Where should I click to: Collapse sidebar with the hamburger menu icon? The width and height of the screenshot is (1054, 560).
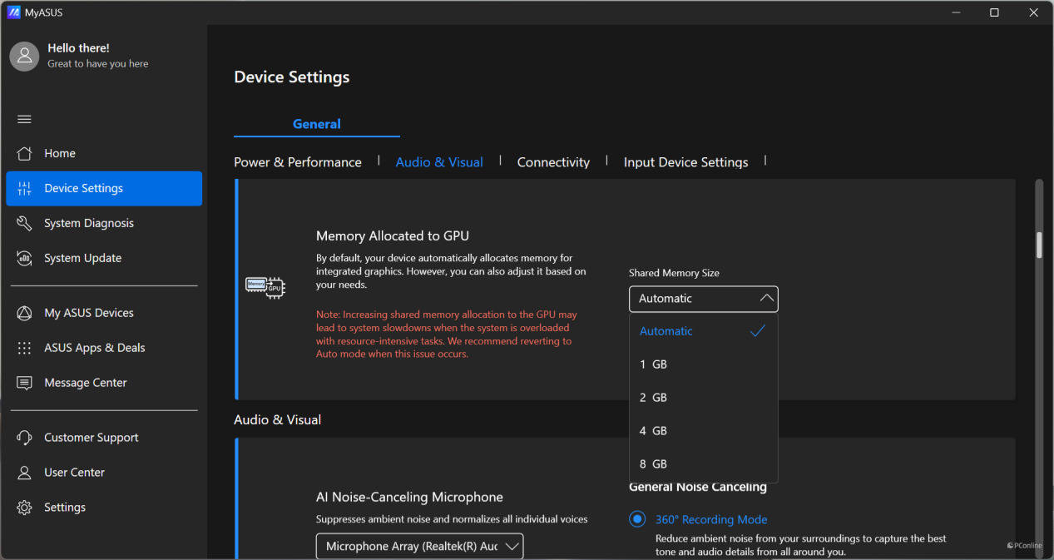point(24,119)
